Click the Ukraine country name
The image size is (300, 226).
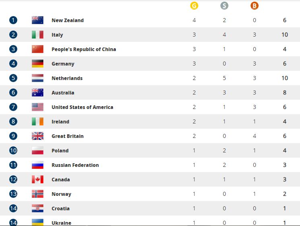[61, 223]
